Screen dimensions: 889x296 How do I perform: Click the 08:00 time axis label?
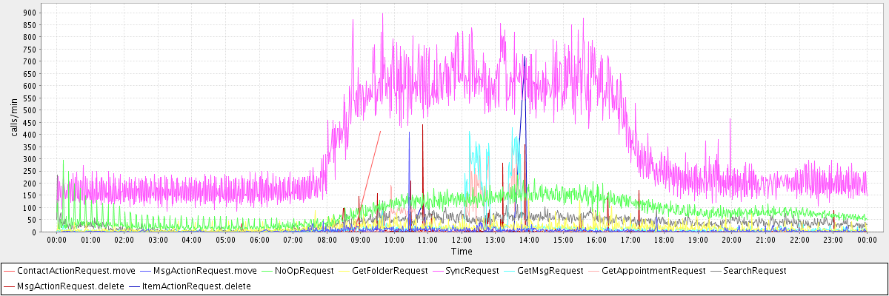pos(327,240)
